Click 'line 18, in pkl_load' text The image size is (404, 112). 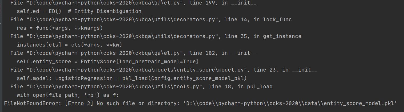[x=241, y=87]
